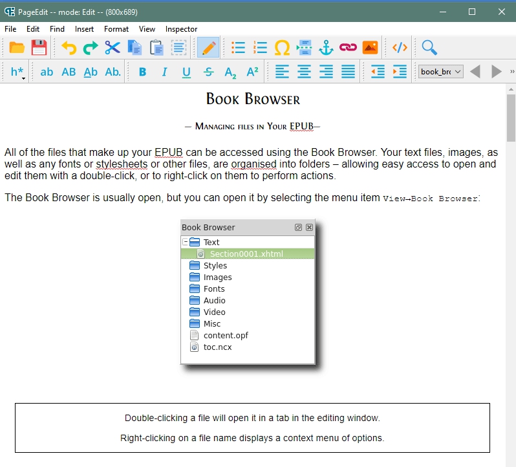Toggle subscript formatting
Screen dimensions: 516x467
tap(230, 72)
